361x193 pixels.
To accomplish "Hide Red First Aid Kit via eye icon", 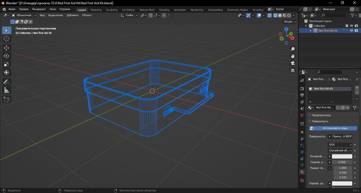I will coord(351,30).
